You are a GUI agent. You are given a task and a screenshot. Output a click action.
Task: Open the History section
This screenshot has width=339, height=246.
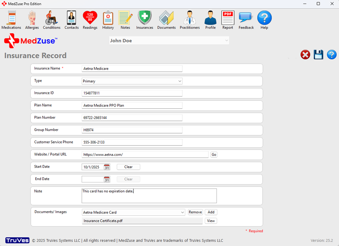click(108, 20)
